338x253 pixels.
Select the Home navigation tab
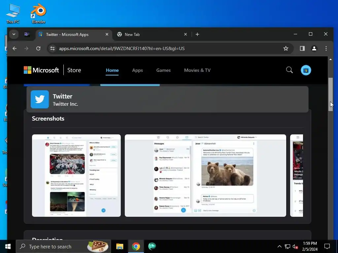click(x=112, y=70)
